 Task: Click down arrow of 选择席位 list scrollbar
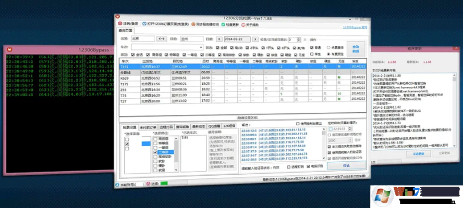point(176,170)
